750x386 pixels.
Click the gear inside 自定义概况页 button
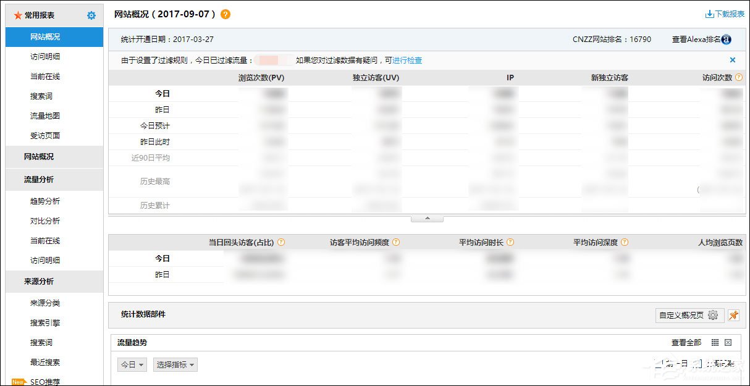[x=714, y=314]
